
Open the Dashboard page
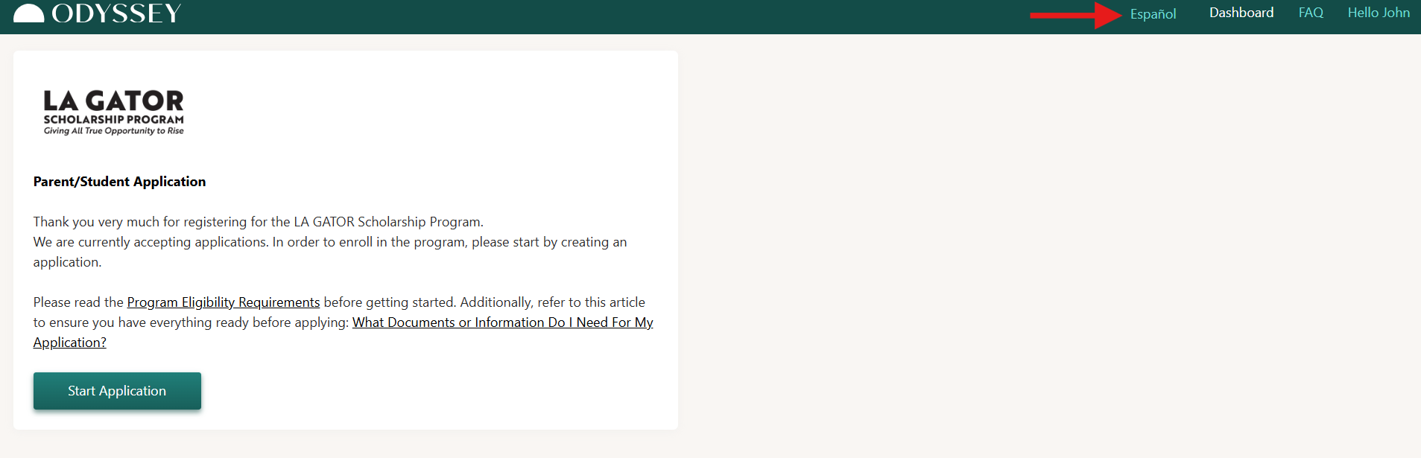1241,13
